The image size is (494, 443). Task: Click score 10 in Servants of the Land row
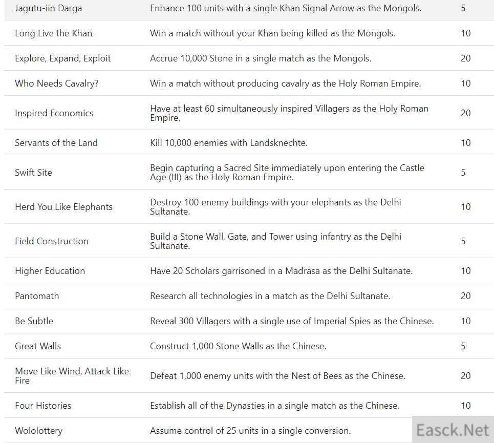coord(466,143)
